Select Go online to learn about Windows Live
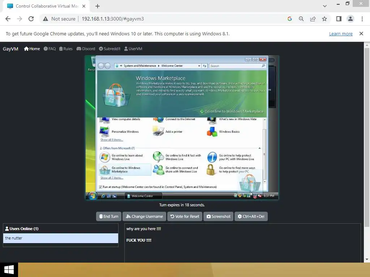This screenshot has height=277, width=370. (121, 157)
